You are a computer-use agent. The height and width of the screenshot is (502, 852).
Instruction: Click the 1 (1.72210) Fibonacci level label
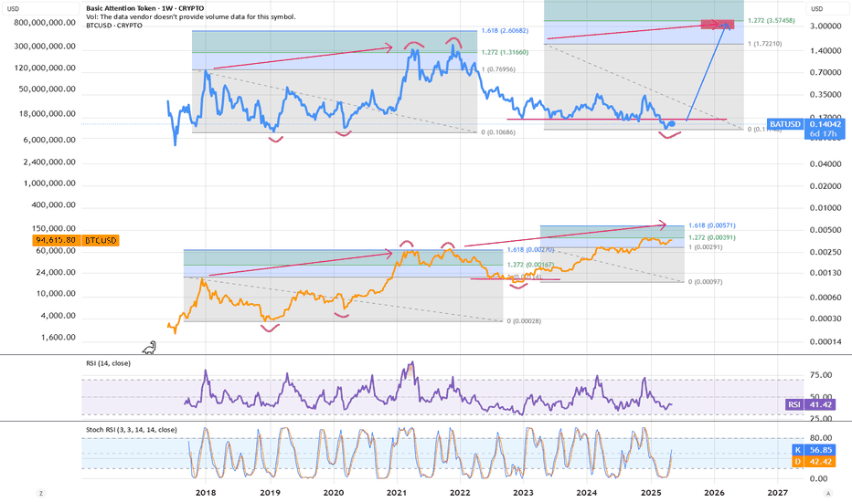pos(765,44)
